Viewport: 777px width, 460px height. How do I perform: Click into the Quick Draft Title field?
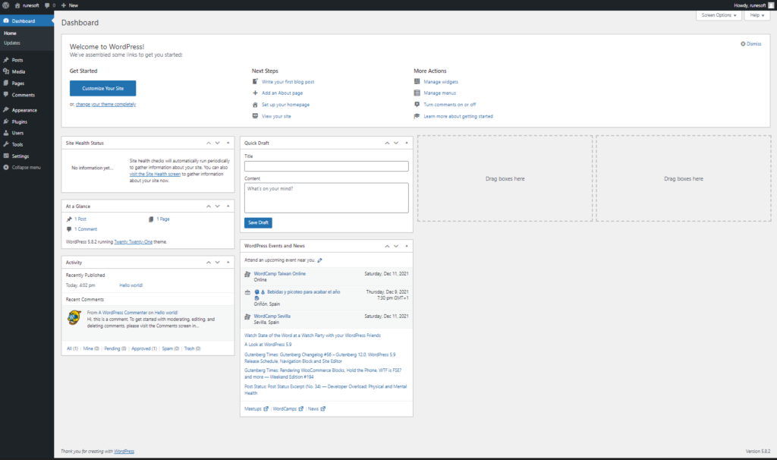326,166
